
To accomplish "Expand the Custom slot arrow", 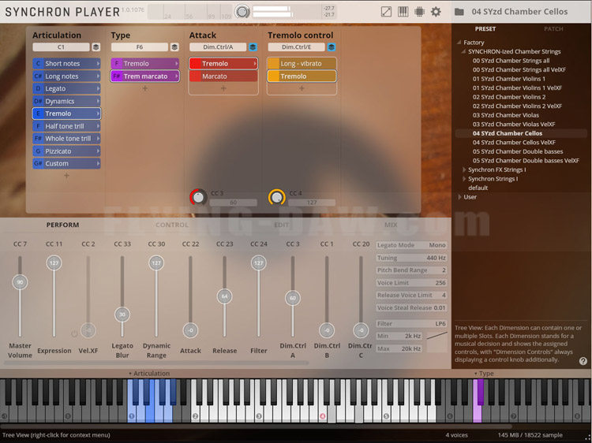I will point(98,164).
